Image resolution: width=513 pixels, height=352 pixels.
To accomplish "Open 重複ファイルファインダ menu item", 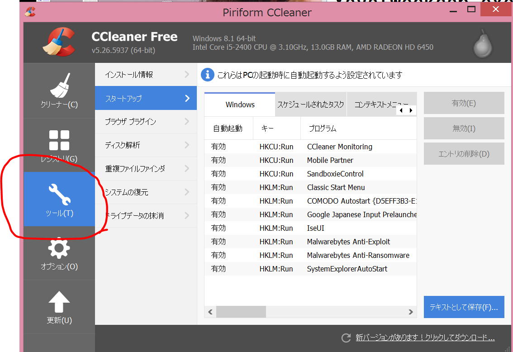I will click(146, 169).
